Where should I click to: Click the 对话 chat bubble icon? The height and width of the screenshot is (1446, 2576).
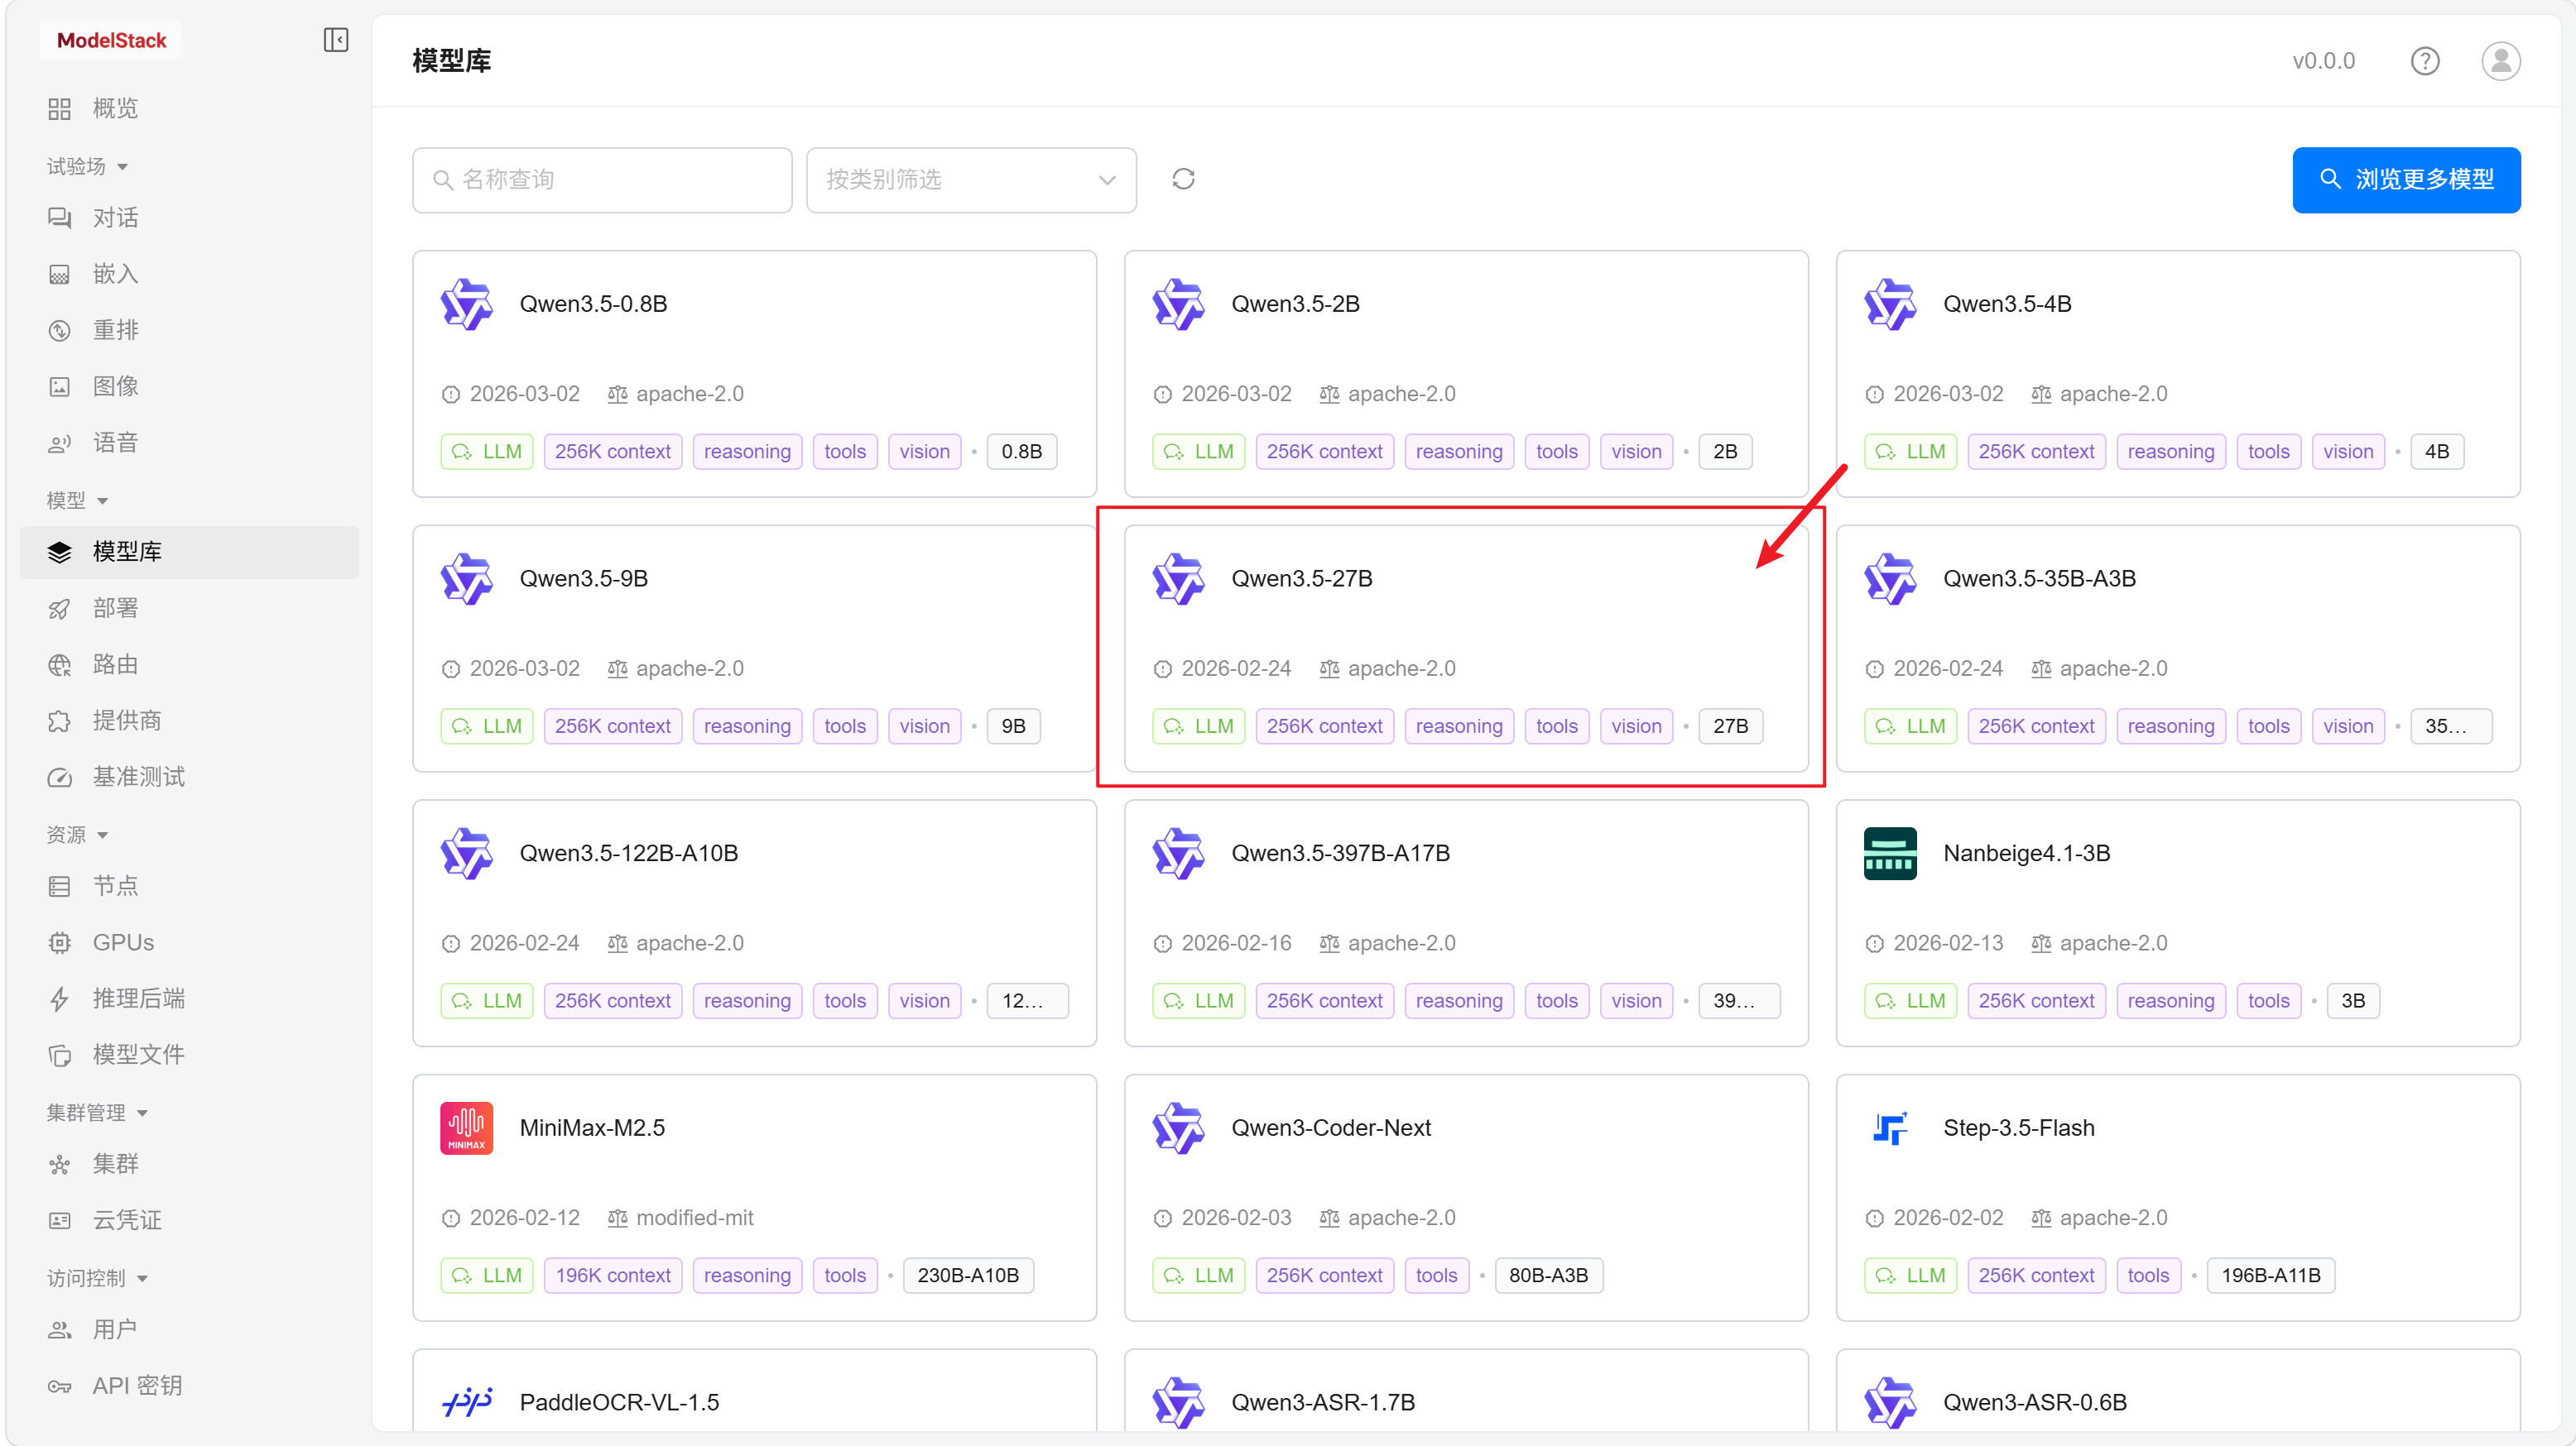[x=60, y=218]
